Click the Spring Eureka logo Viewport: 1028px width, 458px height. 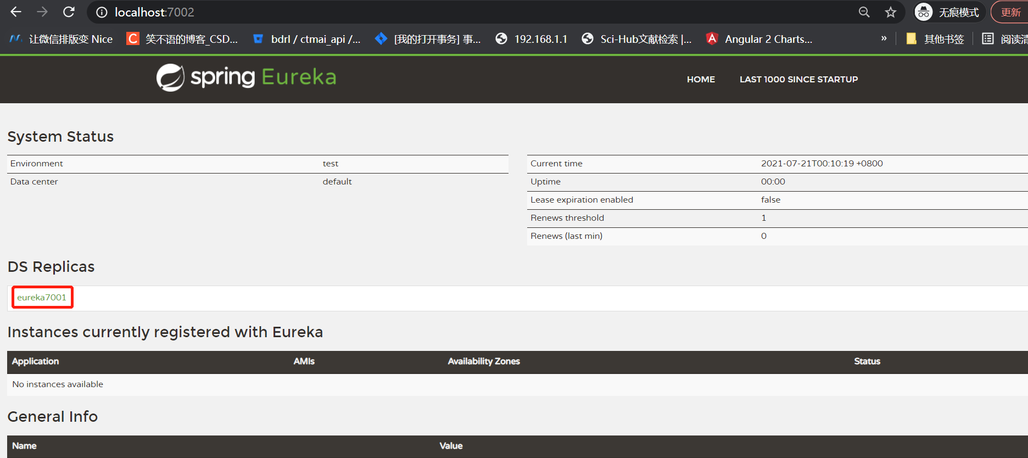(x=246, y=77)
